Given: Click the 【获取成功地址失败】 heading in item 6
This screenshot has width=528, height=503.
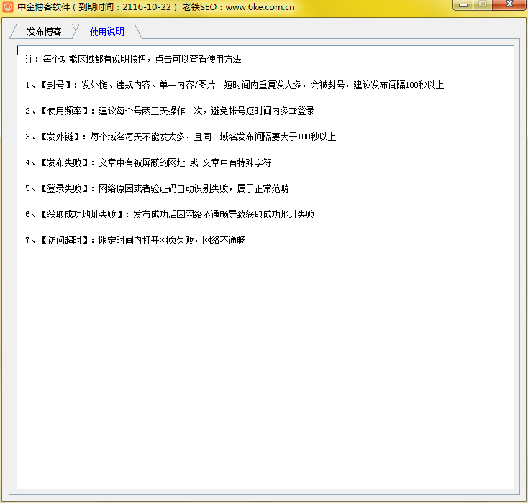Looking at the screenshot, I should click(81, 214).
